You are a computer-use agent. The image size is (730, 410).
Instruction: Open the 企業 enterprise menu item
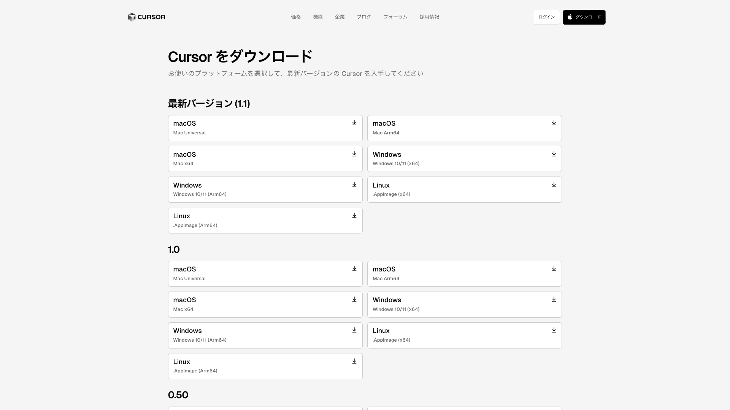[x=340, y=17]
